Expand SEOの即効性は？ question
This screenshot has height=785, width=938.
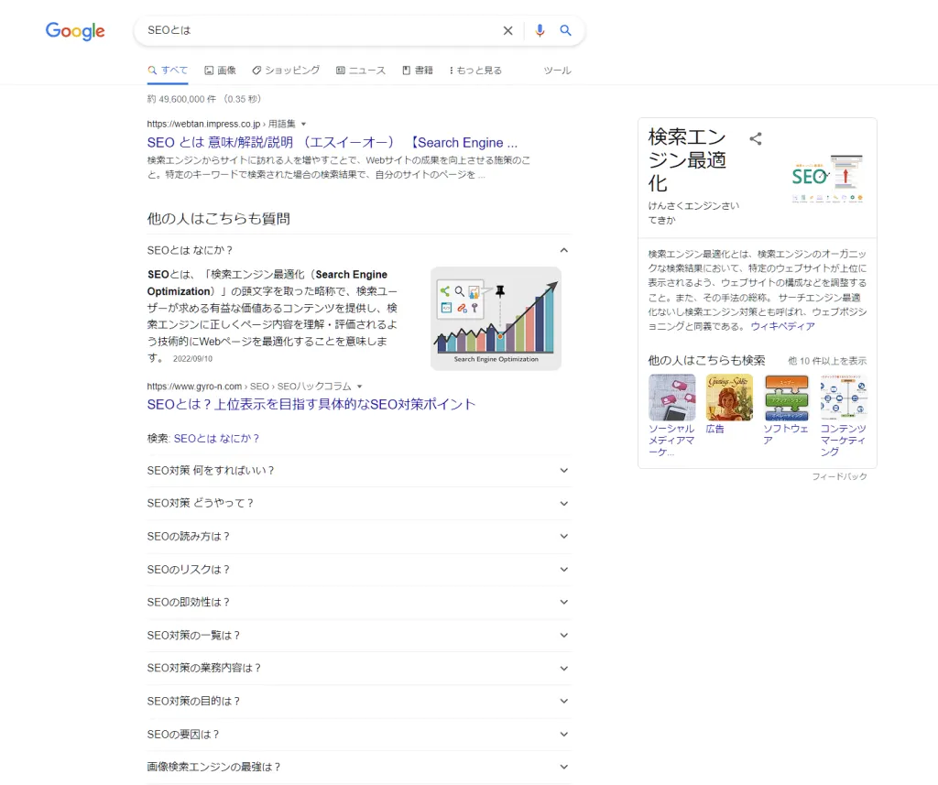click(359, 602)
